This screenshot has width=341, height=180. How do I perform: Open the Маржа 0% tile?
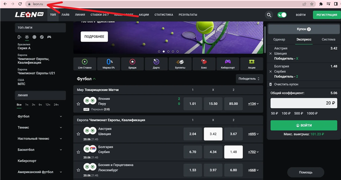pyautogui.click(x=109, y=64)
